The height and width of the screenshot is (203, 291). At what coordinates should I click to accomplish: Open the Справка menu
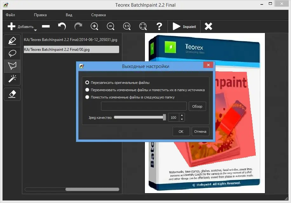[98, 15]
